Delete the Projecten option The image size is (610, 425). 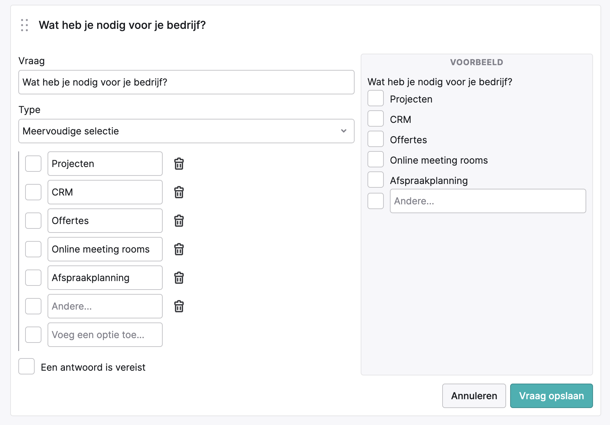pyautogui.click(x=179, y=164)
